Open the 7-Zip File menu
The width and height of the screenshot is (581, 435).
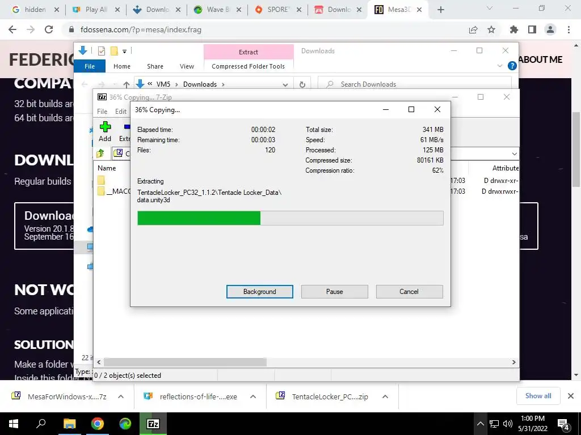(102, 112)
